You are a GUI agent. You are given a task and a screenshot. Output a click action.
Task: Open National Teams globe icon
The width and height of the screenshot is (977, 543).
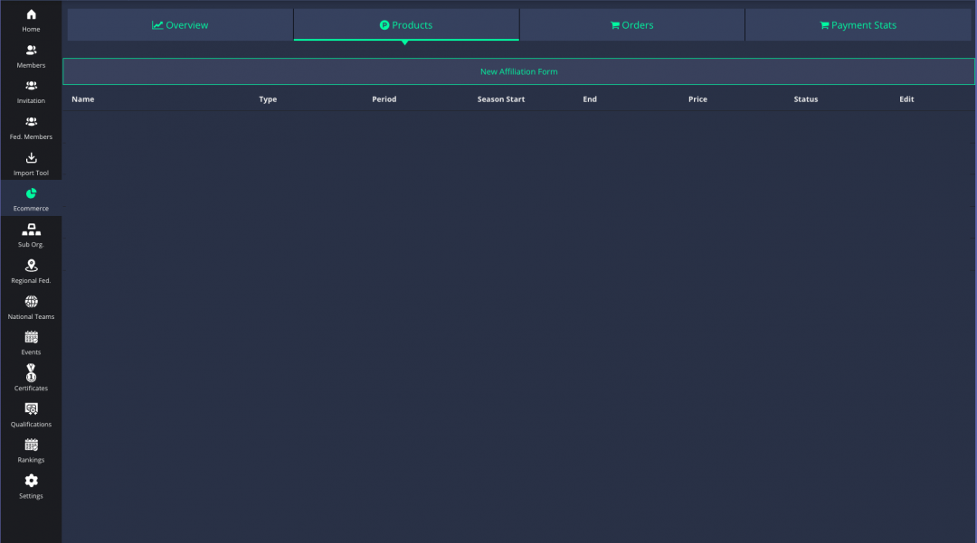pos(31,302)
